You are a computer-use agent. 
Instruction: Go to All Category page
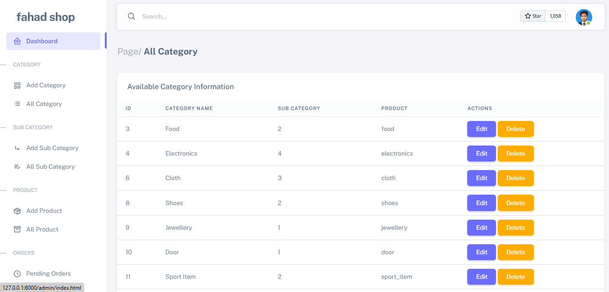[44, 104]
